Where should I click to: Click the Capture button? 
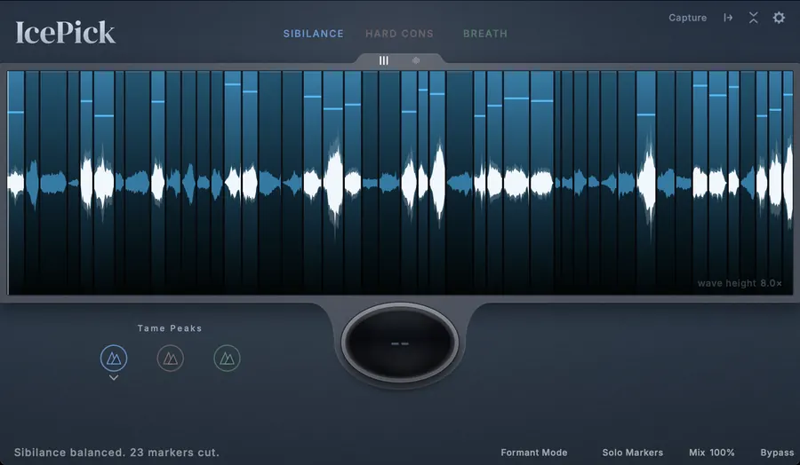pos(688,18)
